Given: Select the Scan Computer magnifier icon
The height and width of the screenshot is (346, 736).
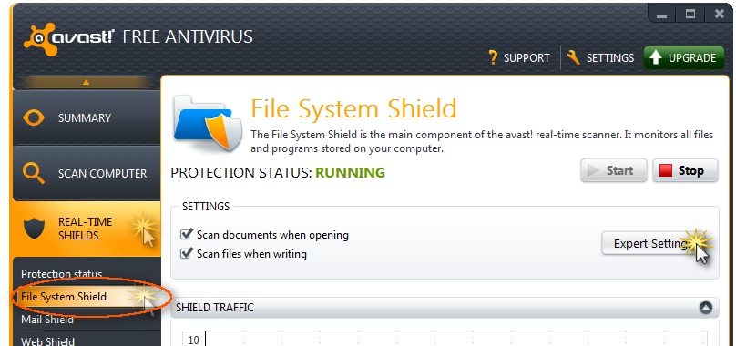Looking at the screenshot, I should click(34, 173).
